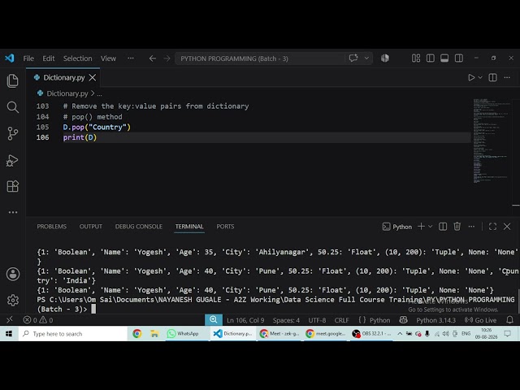Click the Windows search box
Image resolution: width=520 pixels, height=390 pixels.
tap(73, 334)
